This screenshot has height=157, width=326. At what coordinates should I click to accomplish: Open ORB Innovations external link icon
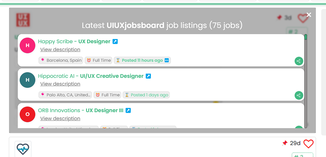(x=128, y=111)
